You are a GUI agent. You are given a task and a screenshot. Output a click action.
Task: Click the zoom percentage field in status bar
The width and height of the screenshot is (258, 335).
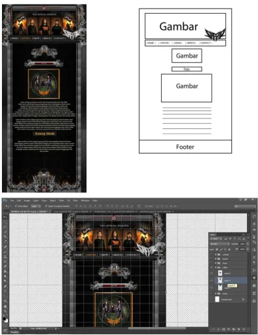click(14, 328)
